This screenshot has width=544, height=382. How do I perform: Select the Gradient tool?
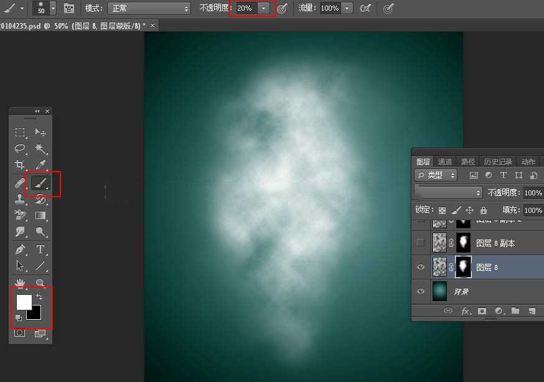point(39,215)
